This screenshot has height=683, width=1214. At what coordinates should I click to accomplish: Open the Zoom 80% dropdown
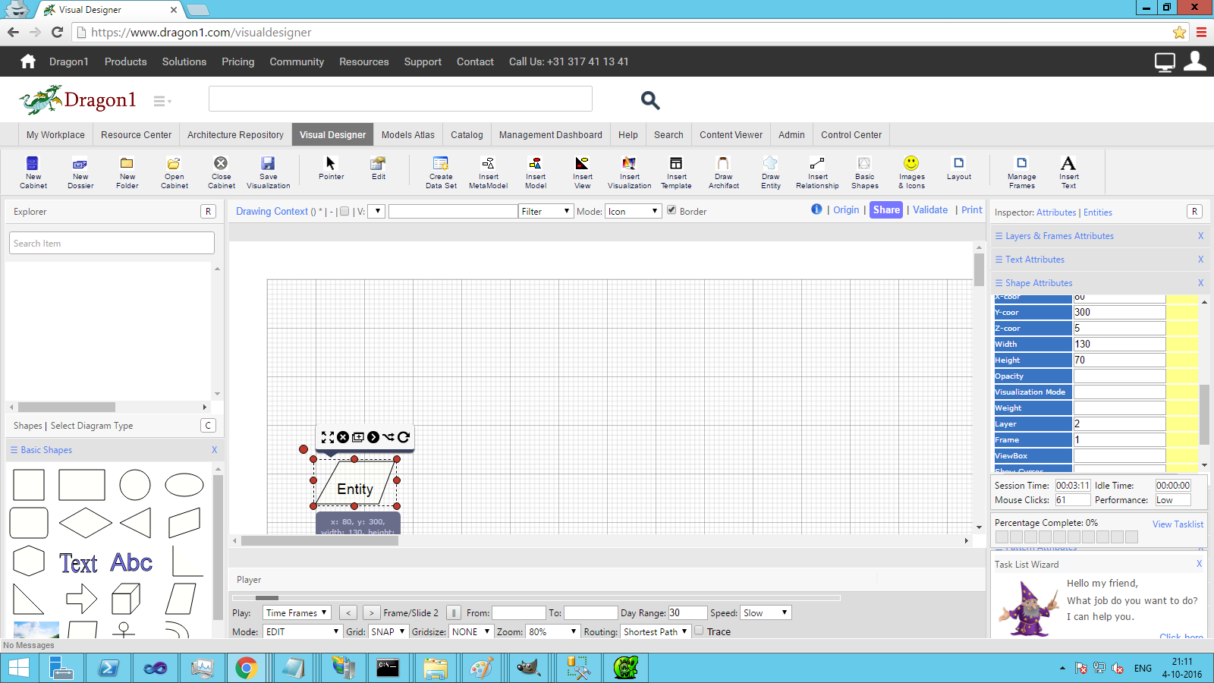(553, 631)
